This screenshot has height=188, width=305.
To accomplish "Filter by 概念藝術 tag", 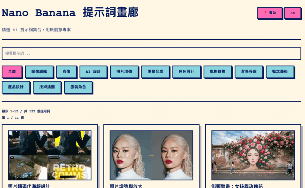I will tap(280, 72).
